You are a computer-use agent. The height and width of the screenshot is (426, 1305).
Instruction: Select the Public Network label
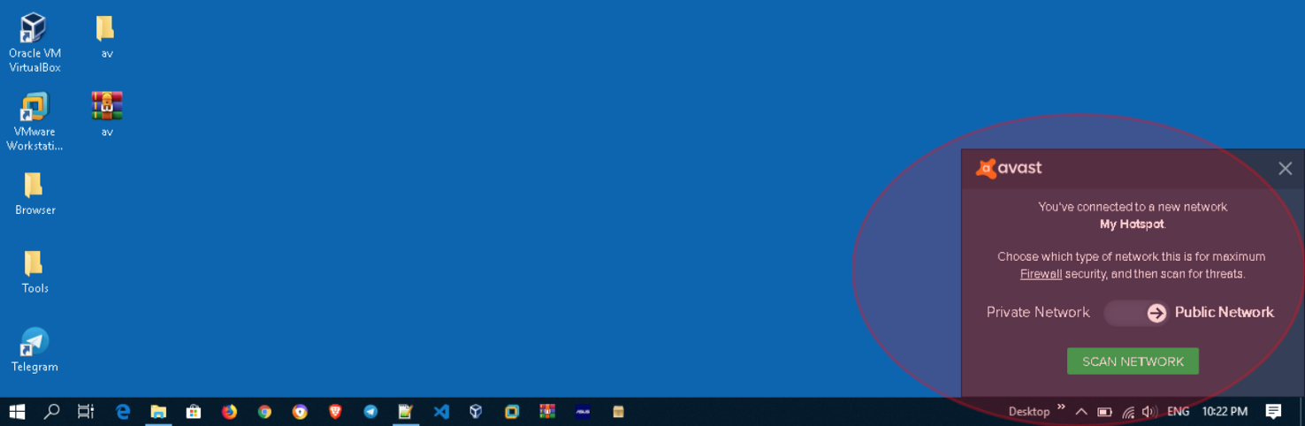point(1224,312)
